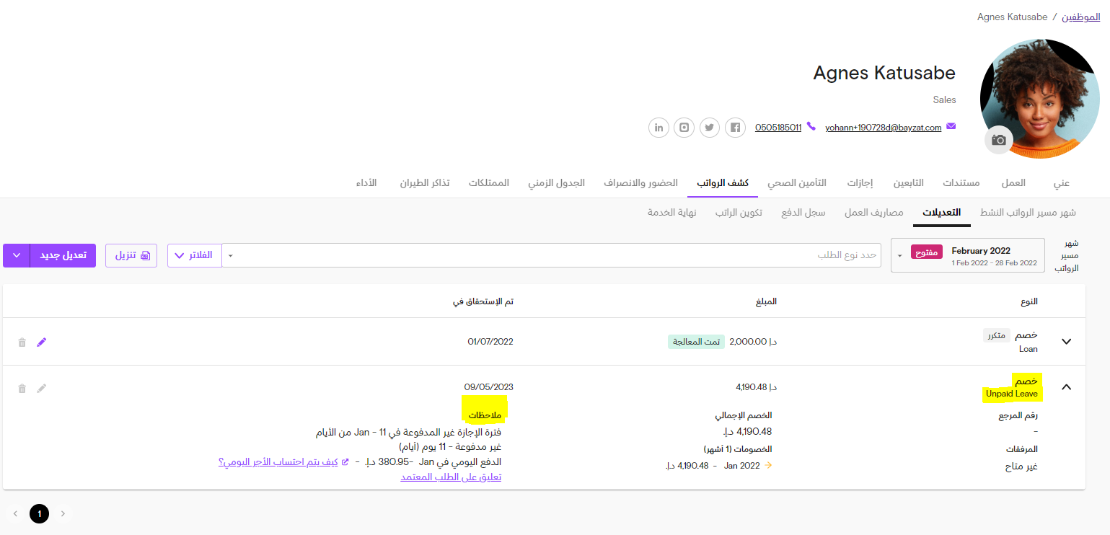Edit the Loan deduction with pencil icon
Image resolution: width=1110 pixels, height=535 pixels.
(x=42, y=342)
